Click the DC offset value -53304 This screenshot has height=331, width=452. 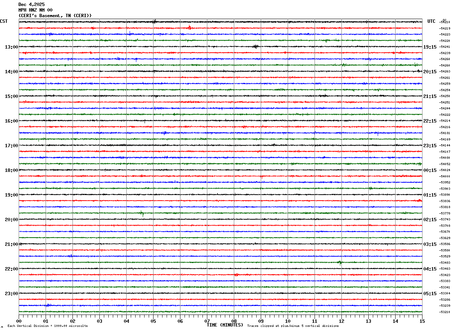click(445, 294)
